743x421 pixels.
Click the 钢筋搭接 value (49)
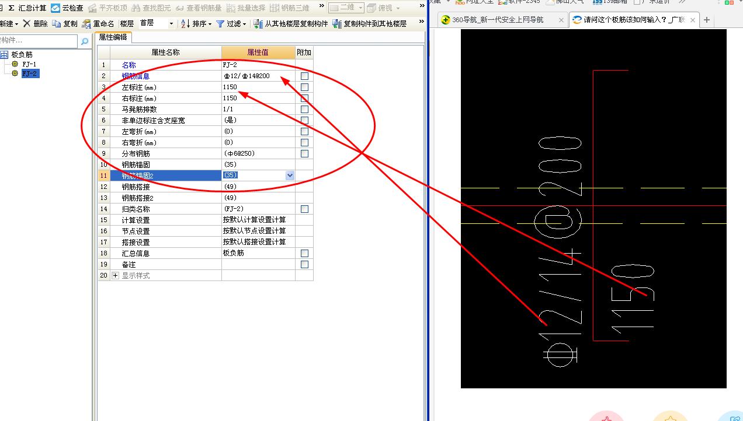(x=258, y=187)
